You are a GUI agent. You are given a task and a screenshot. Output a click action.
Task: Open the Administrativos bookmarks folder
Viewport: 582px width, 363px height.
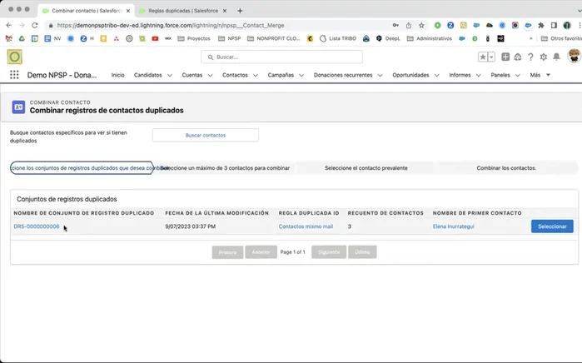429,38
